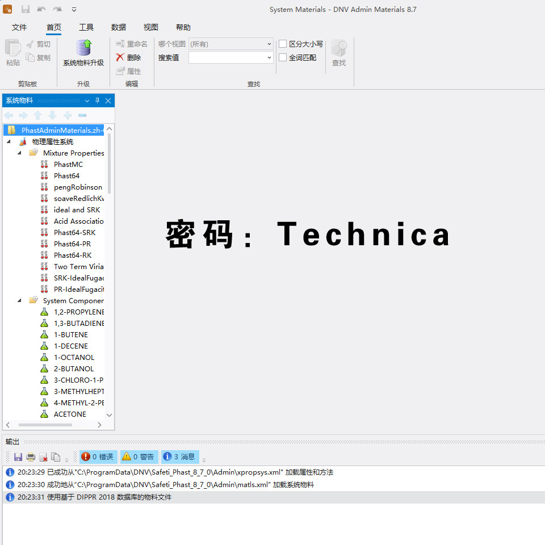Click the tree horizontal scroll right arrow
545x545 pixels.
(99, 425)
